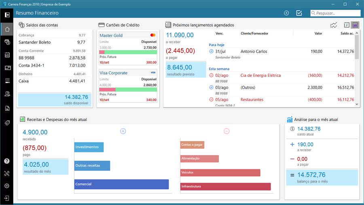
Task: Click the add new entry plus icon in header
Action: (x=286, y=13)
